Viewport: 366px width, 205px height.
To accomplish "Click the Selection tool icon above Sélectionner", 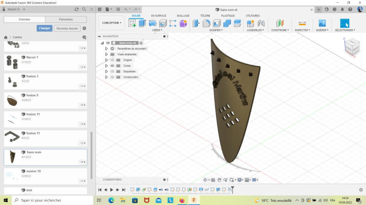I will pos(344,23).
